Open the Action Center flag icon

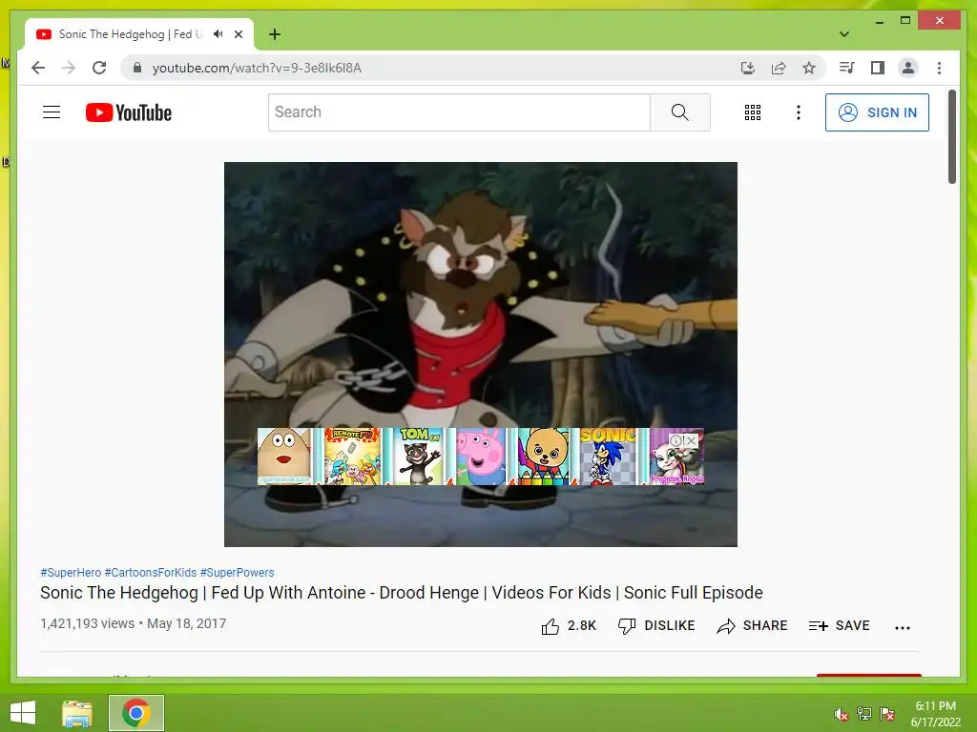[x=887, y=714]
